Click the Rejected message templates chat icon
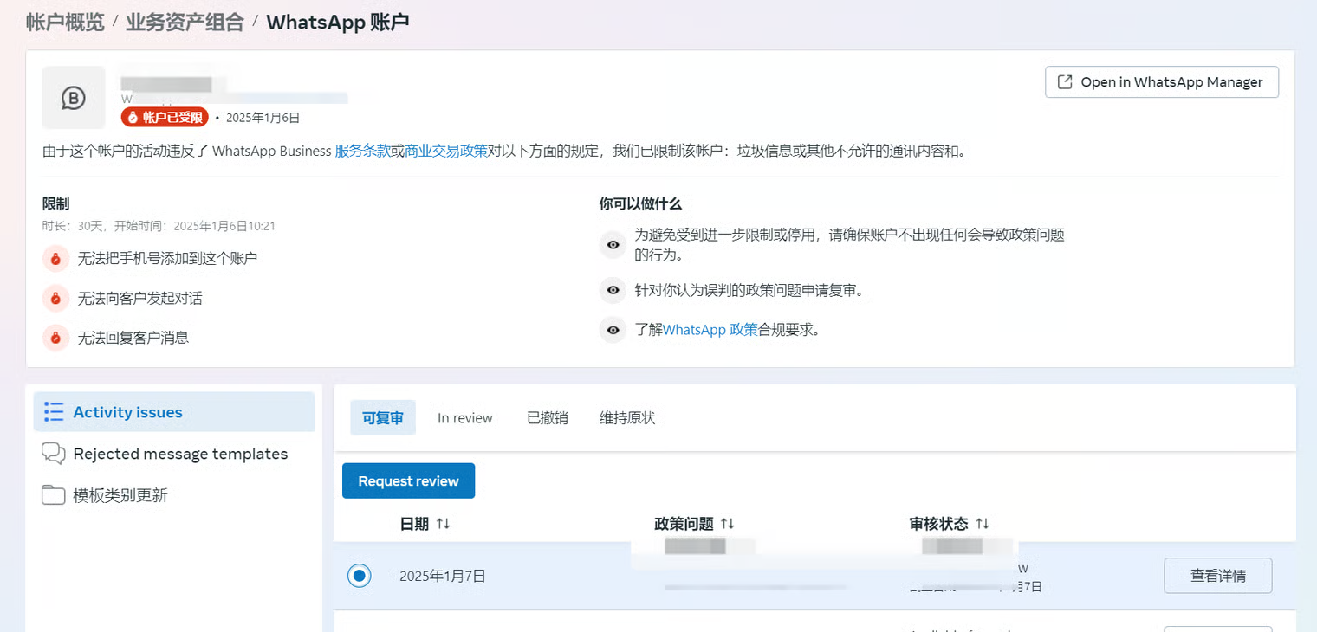The width and height of the screenshot is (1317, 632). (54, 454)
